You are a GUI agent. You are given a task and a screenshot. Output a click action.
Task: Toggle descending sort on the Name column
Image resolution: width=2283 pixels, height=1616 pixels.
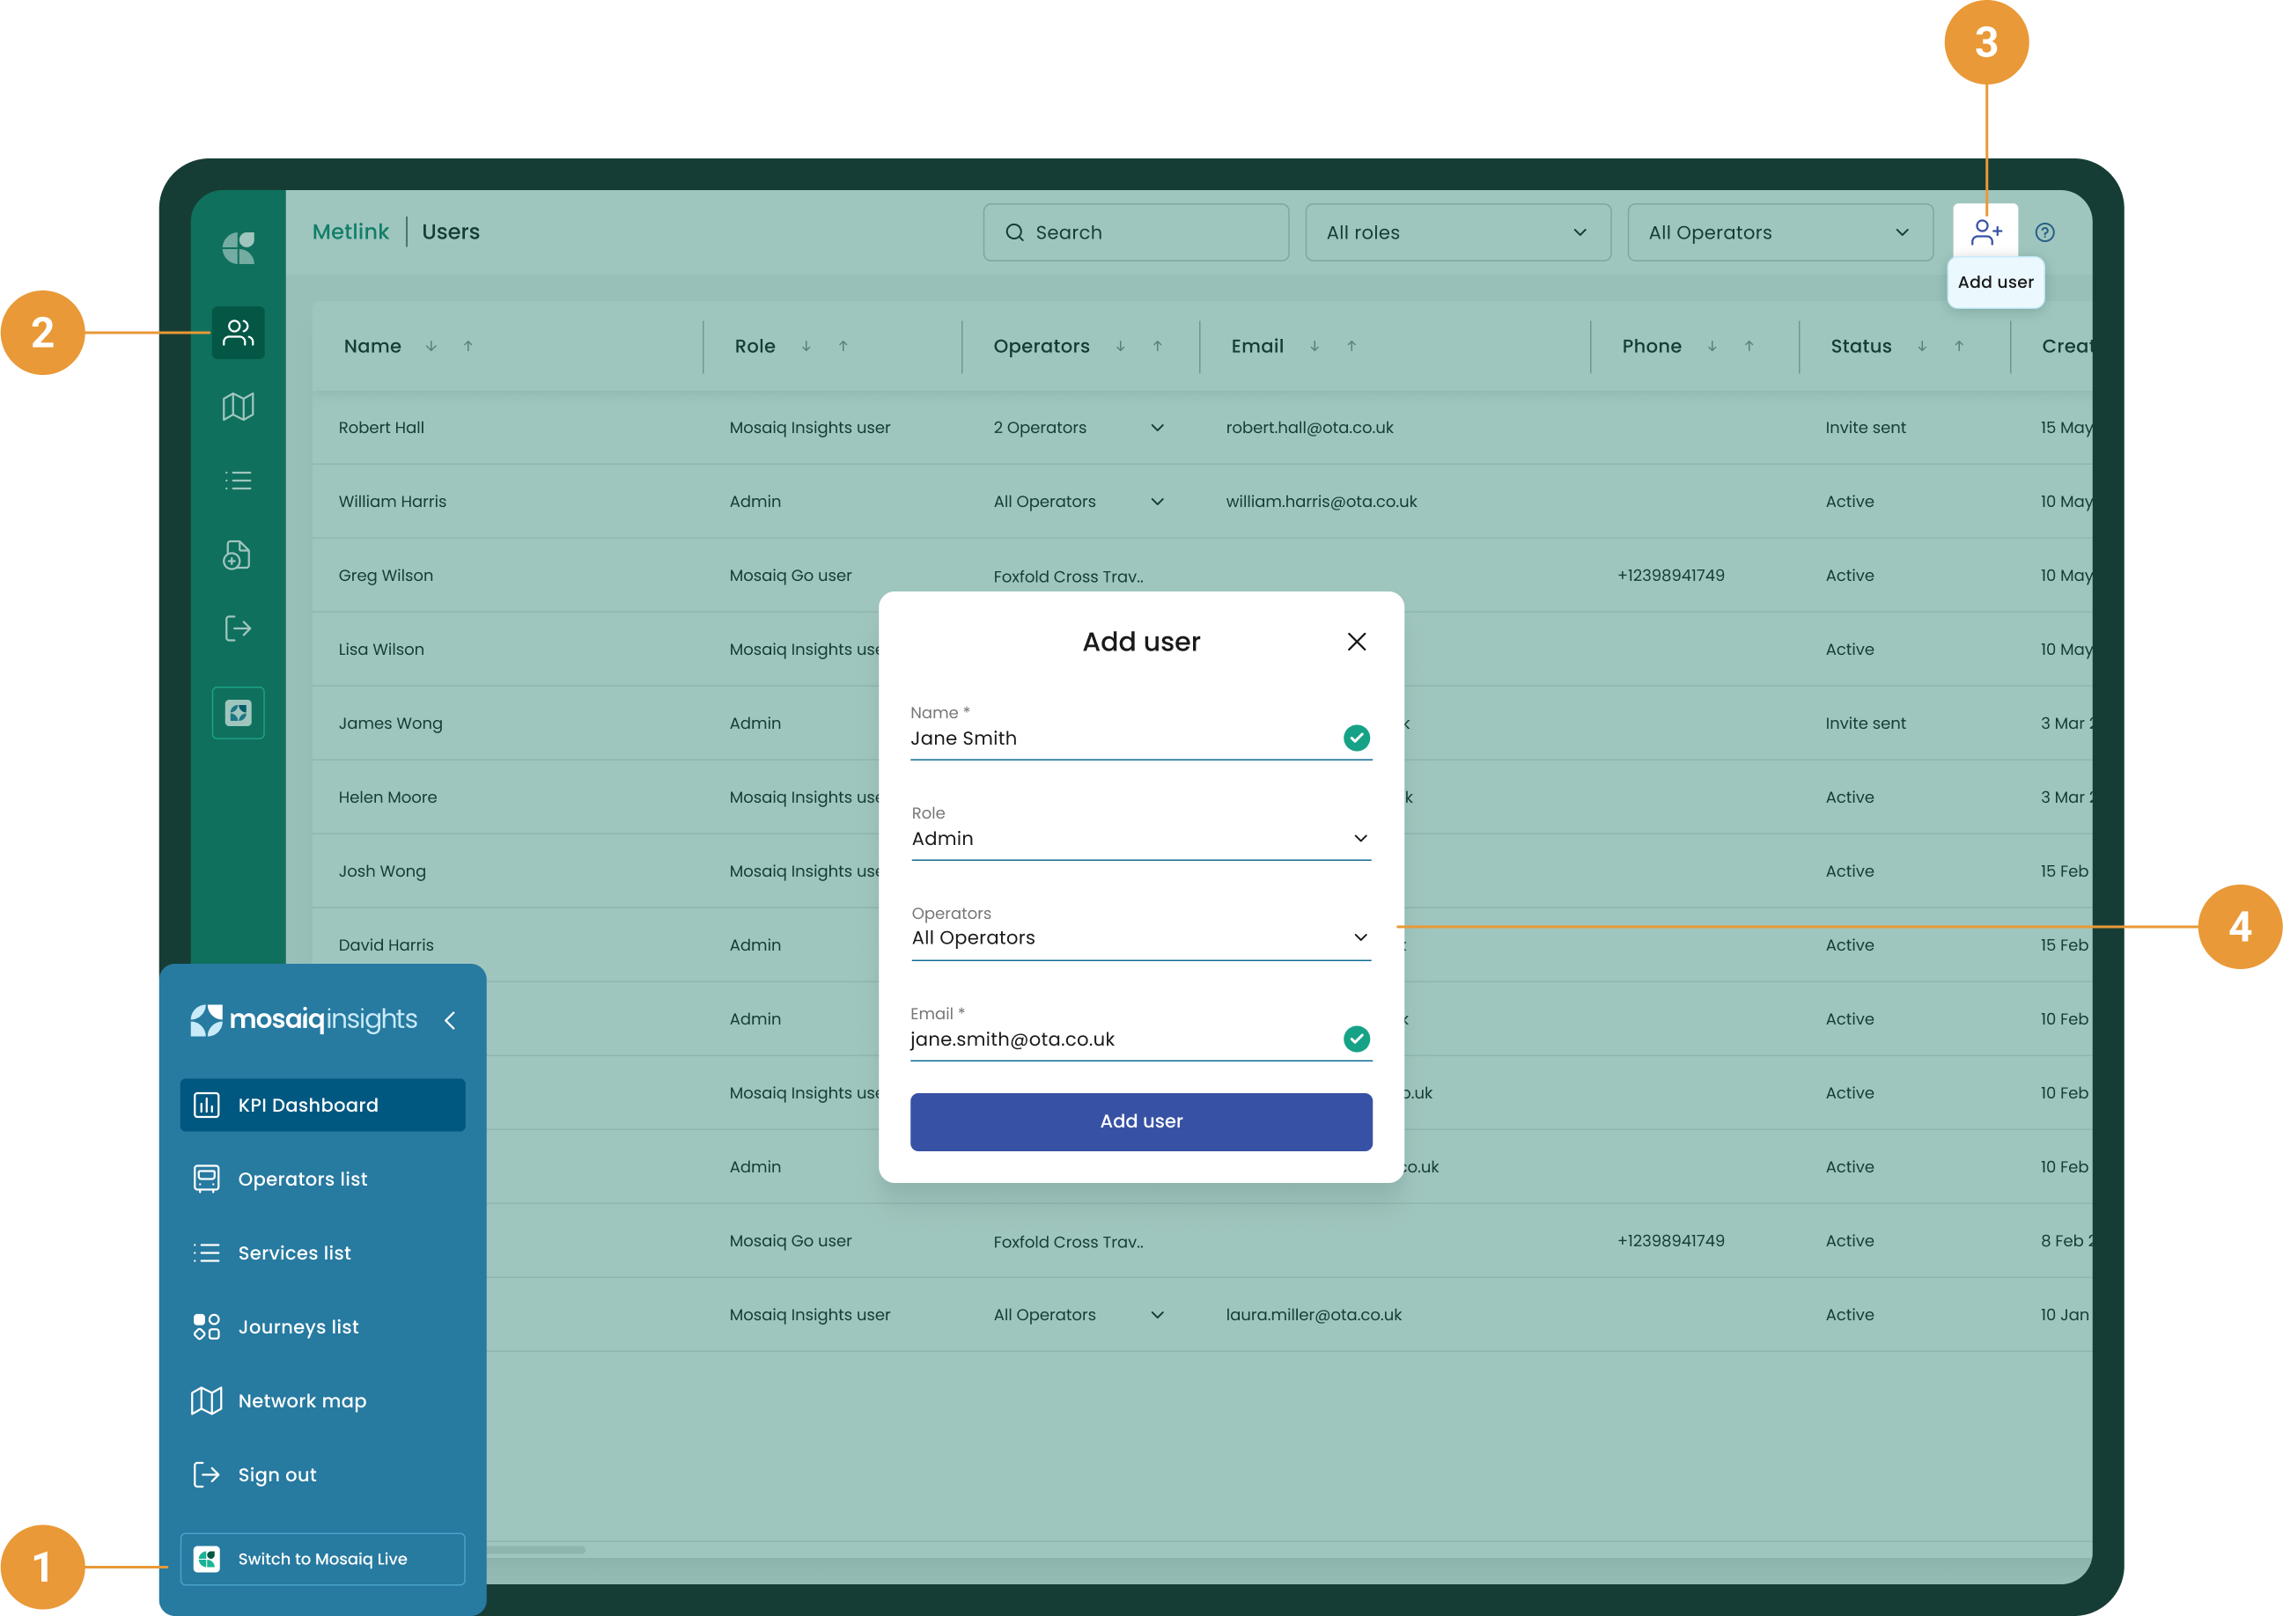[x=431, y=346]
